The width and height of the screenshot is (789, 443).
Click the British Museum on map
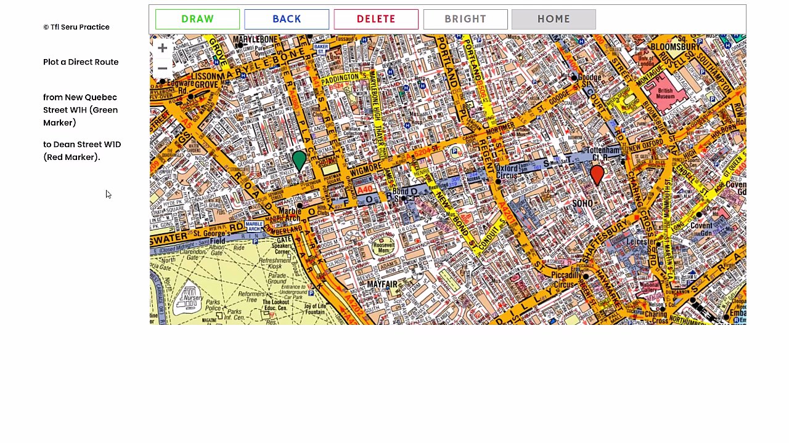pos(665,94)
